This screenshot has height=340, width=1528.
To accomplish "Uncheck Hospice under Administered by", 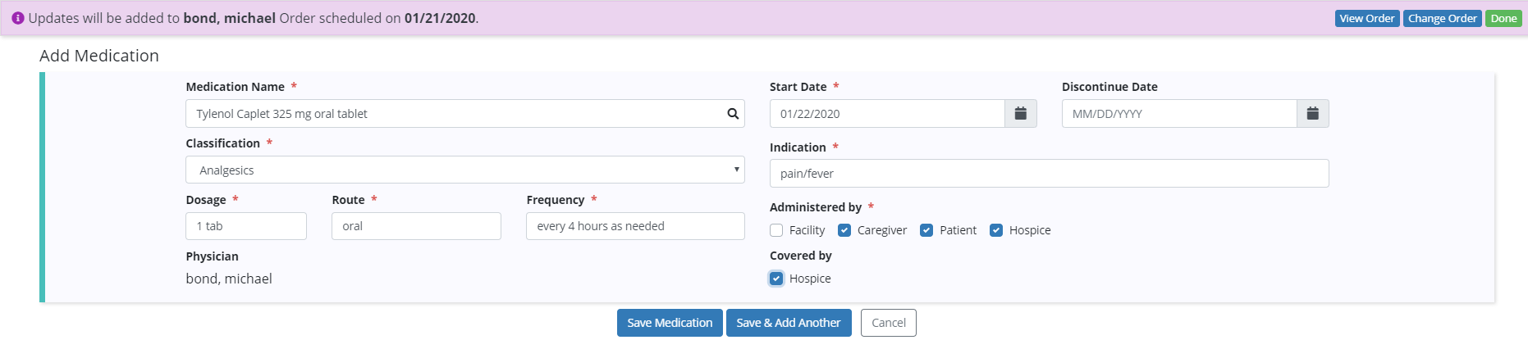I will coord(996,230).
